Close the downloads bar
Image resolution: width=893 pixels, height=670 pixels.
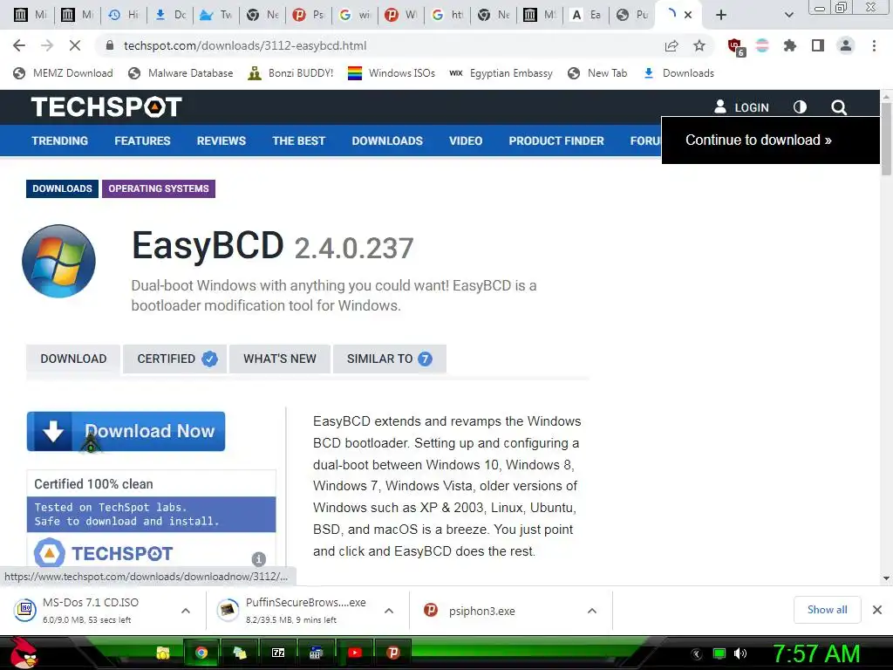click(877, 610)
